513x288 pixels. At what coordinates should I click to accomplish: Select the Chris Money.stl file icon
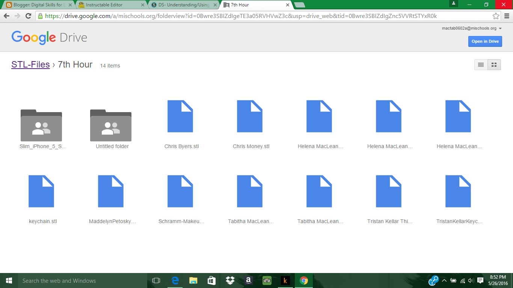pyautogui.click(x=250, y=116)
